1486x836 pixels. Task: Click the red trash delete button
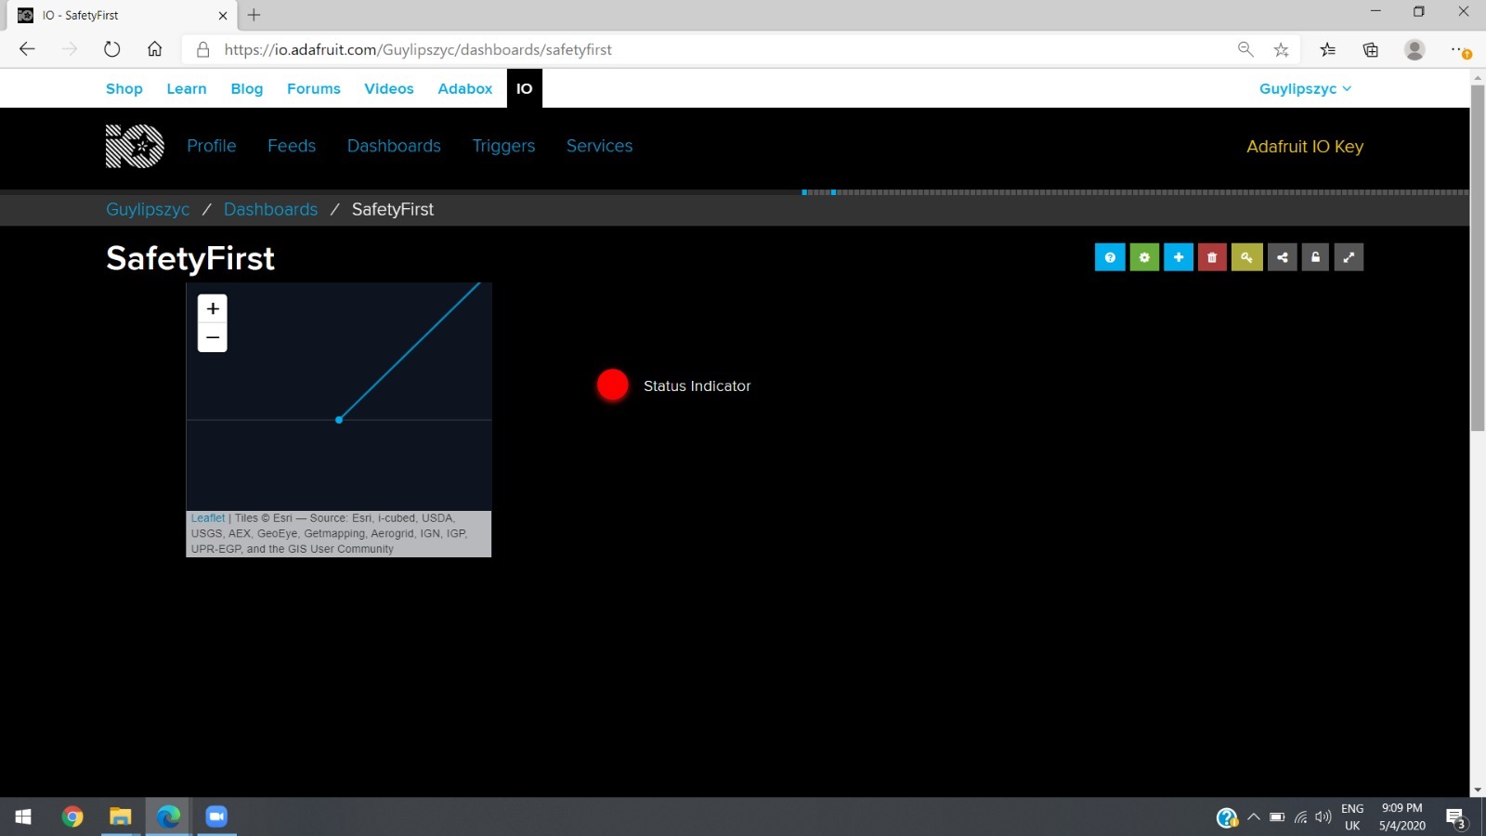point(1212,257)
